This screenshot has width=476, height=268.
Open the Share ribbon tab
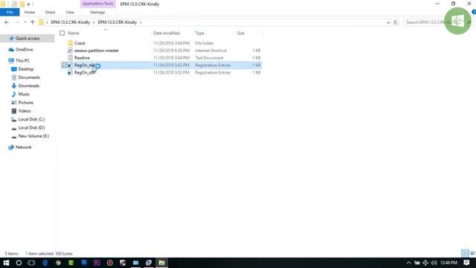pyautogui.click(x=50, y=12)
